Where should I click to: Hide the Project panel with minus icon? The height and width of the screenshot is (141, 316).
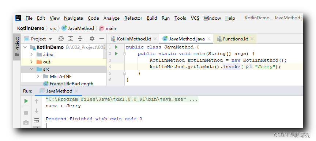tap(102, 39)
